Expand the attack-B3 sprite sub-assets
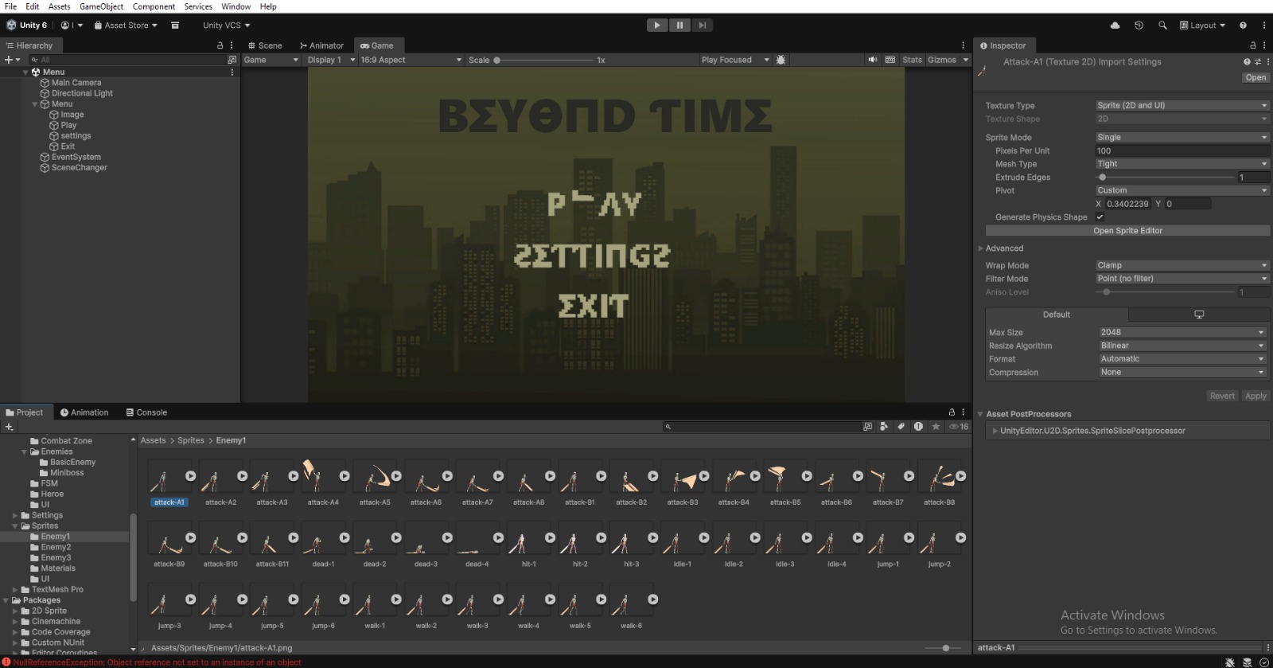 [x=704, y=476]
